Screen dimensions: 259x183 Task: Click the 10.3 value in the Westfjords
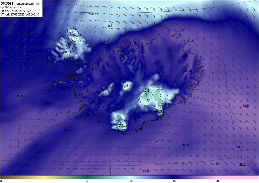point(68,52)
